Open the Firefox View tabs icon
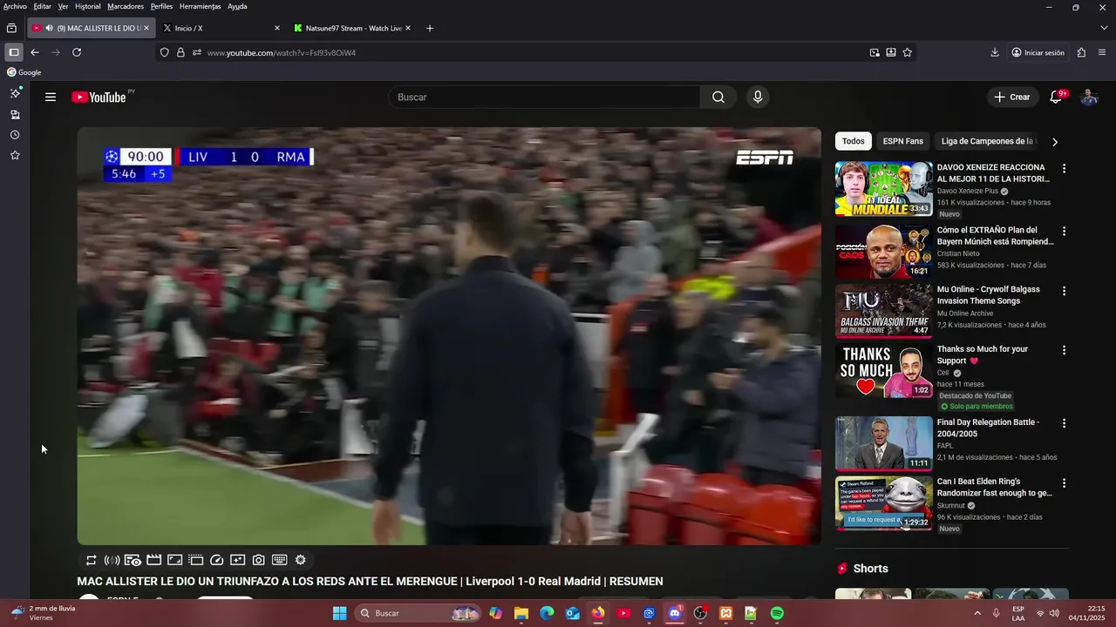This screenshot has width=1116, height=627. coord(11,28)
